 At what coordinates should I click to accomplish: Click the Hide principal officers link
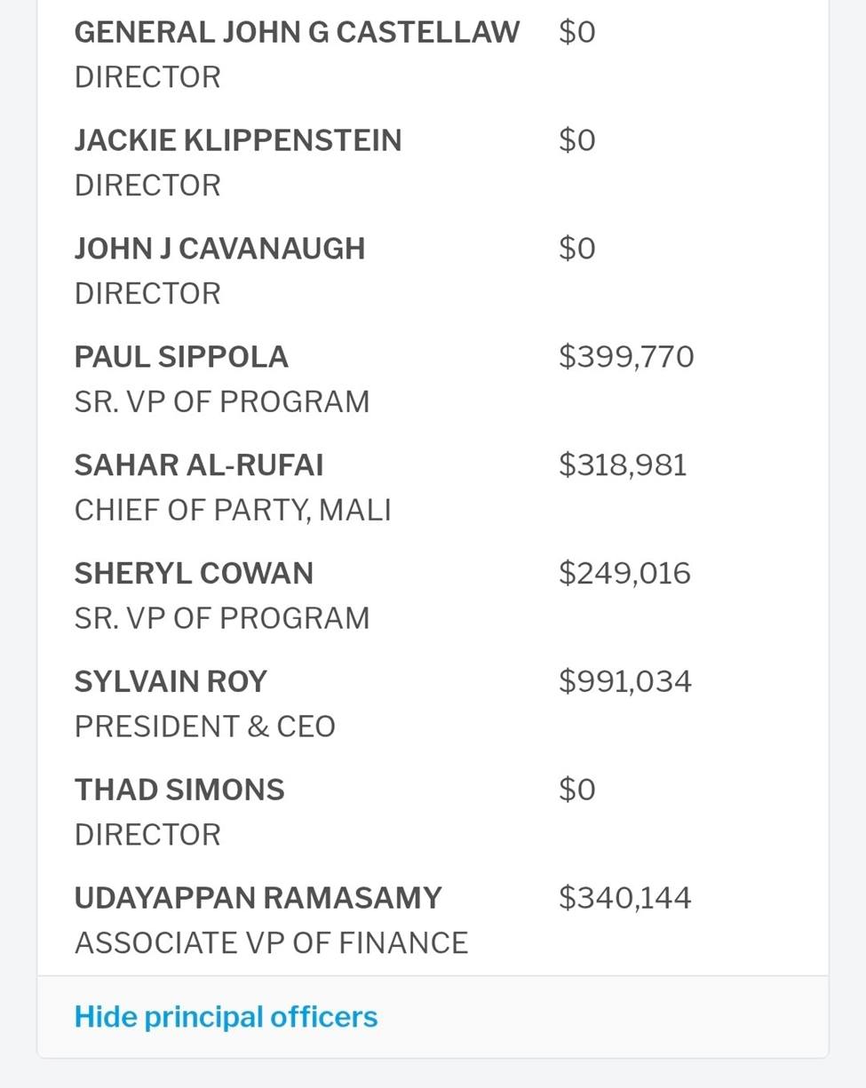pos(226,1017)
